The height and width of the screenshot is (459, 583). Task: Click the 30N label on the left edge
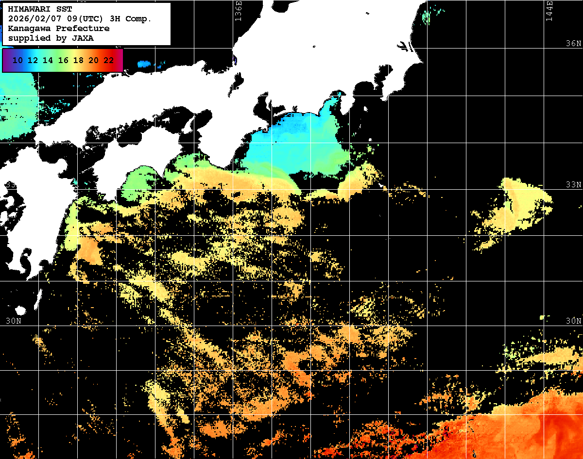coord(14,321)
